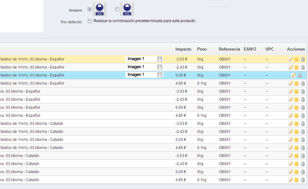Image resolution: width=308 pixels, height=189 pixels.
Task: Click '-3,63 €' in the yellow highlighted row
Action: (181, 59)
